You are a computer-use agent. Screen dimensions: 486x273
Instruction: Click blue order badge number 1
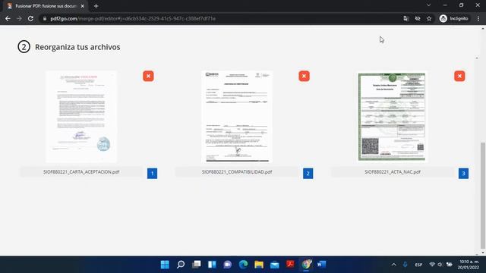coord(152,174)
